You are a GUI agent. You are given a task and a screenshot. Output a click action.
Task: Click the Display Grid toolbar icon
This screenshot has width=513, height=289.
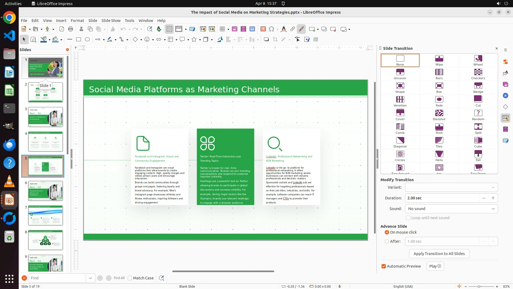(x=169, y=29)
